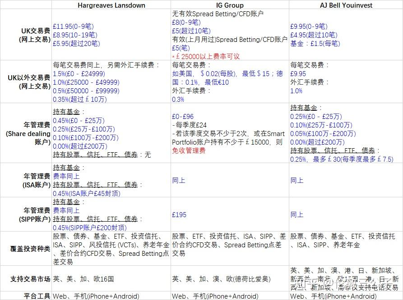This screenshot has width=403, height=300.
Task: Click the 英、美、加、欧16国 market text
Action: pyautogui.click(x=83, y=279)
